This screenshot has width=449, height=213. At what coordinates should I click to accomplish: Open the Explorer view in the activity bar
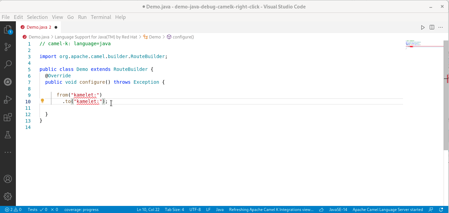point(8,30)
